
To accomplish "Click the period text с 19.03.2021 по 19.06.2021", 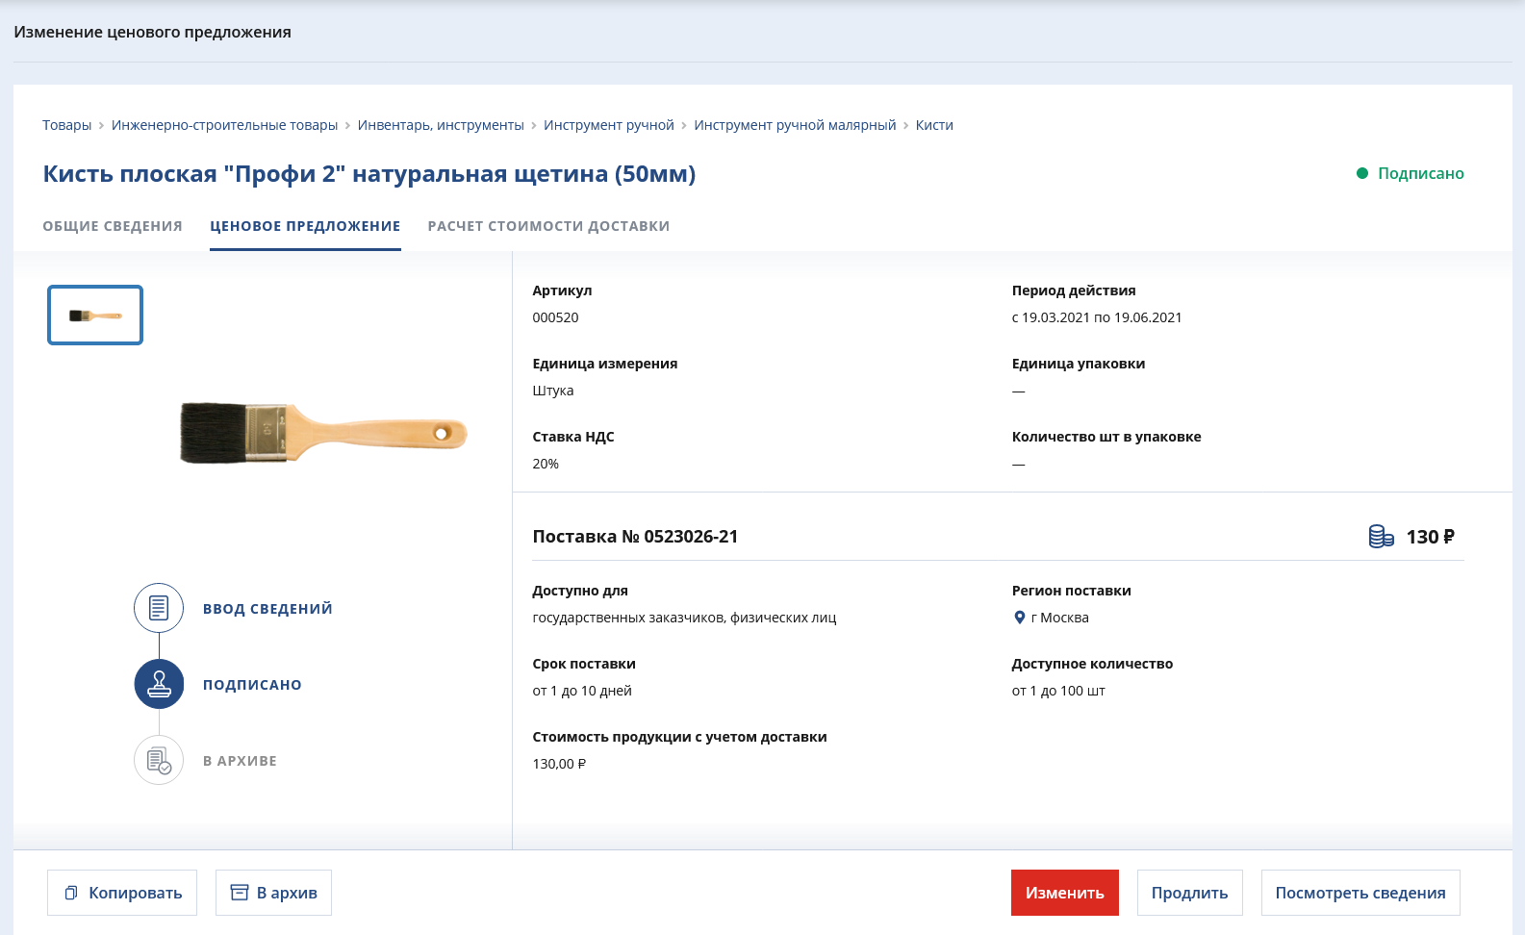I will (x=1097, y=317).
